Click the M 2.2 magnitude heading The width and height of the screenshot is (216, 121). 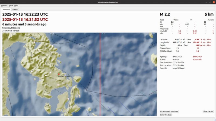[x=165, y=14]
